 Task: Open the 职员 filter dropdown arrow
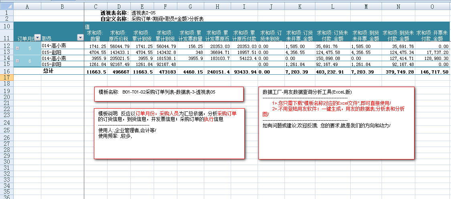pyautogui.click(x=80, y=38)
